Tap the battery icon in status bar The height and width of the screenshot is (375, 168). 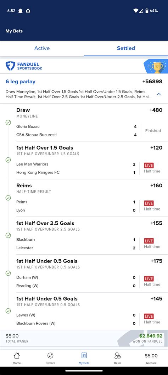(x=147, y=11)
